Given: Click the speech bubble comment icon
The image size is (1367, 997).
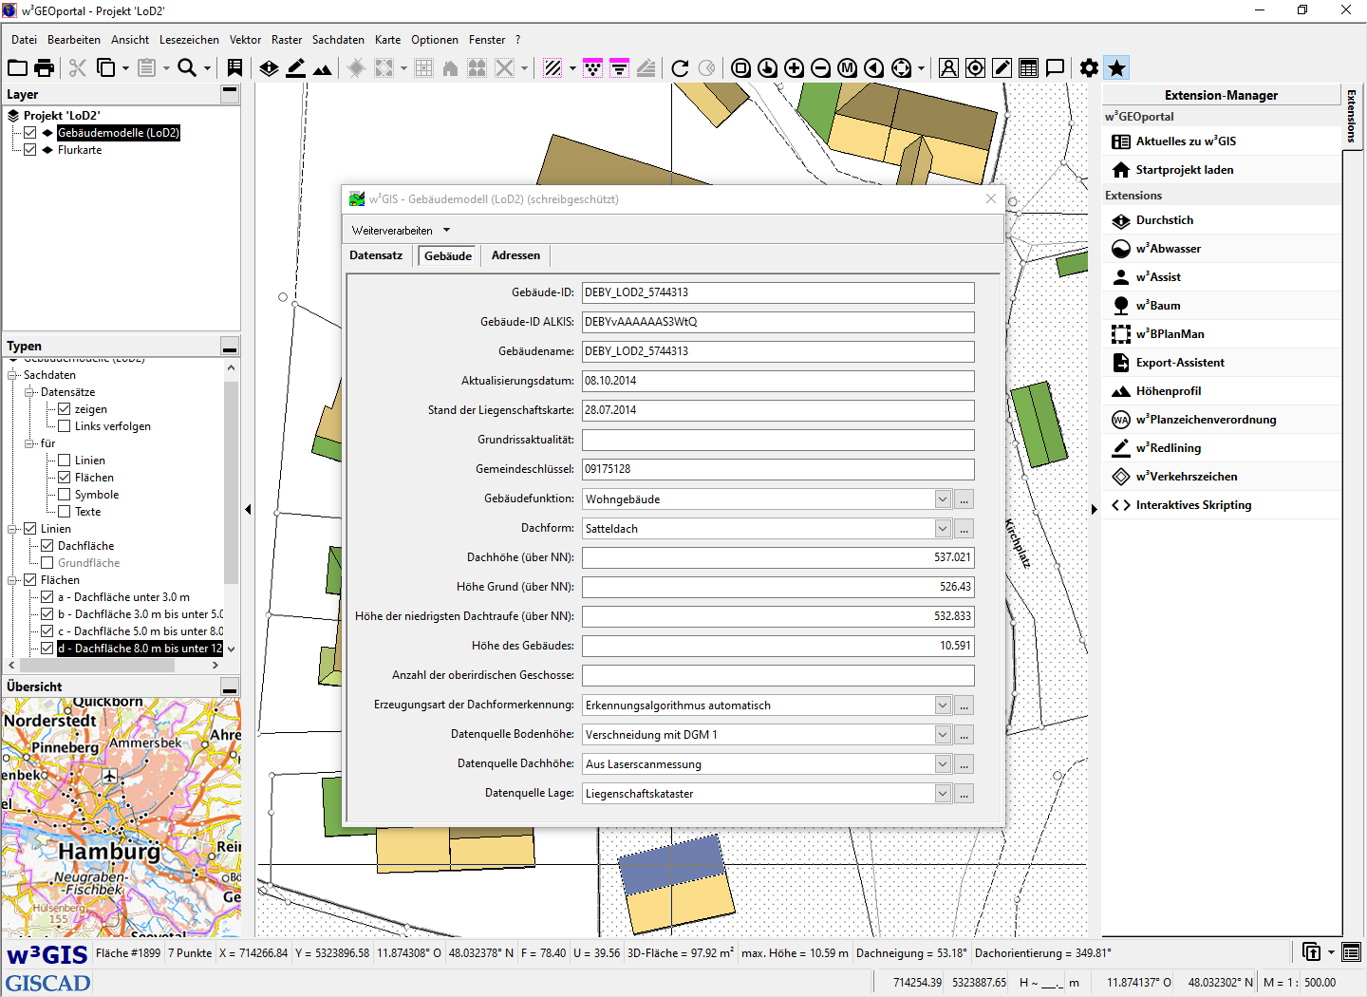Looking at the screenshot, I should pyautogui.click(x=1055, y=67).
